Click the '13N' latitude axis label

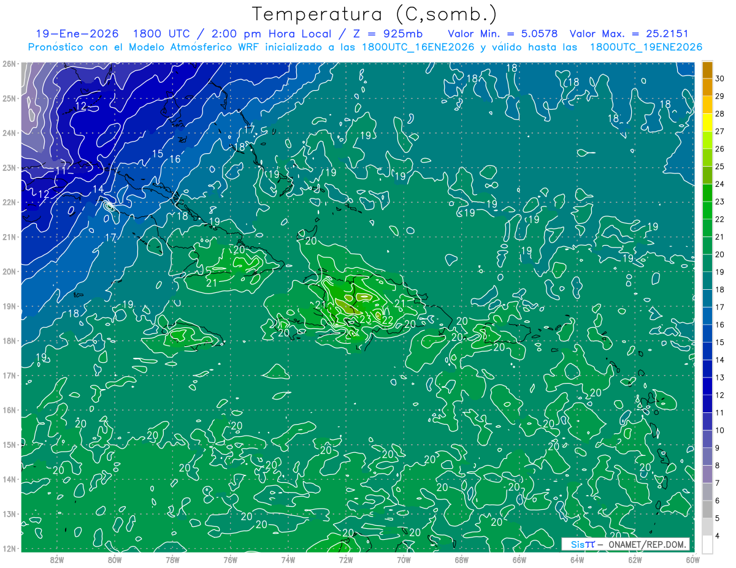(9, 513)
